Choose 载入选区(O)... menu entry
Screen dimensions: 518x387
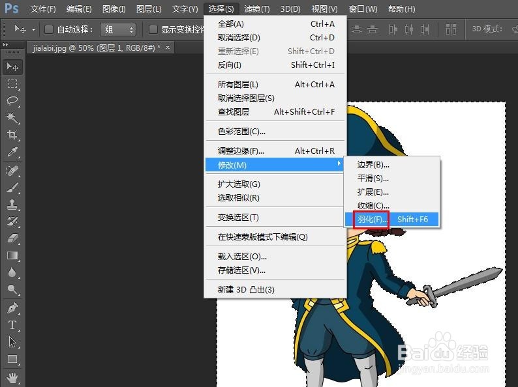tap(275, 256)
